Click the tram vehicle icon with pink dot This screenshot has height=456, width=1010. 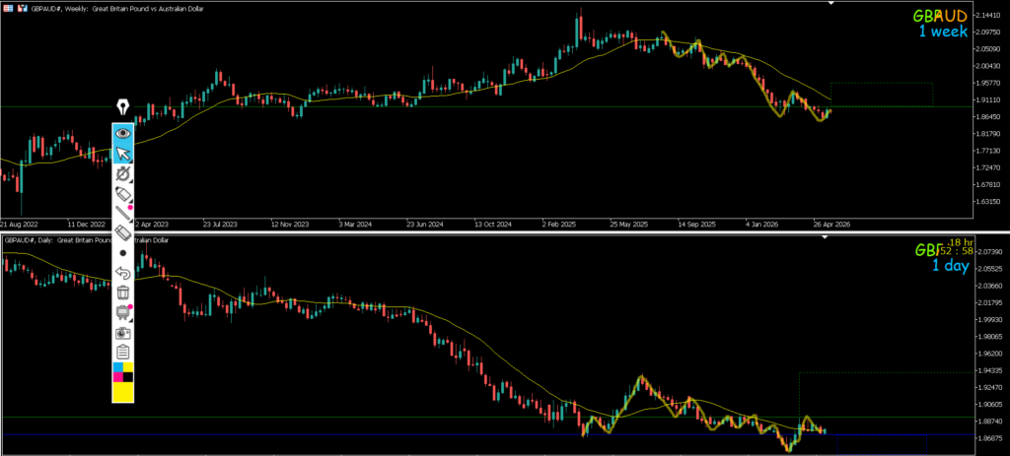(x=123, y=312)
